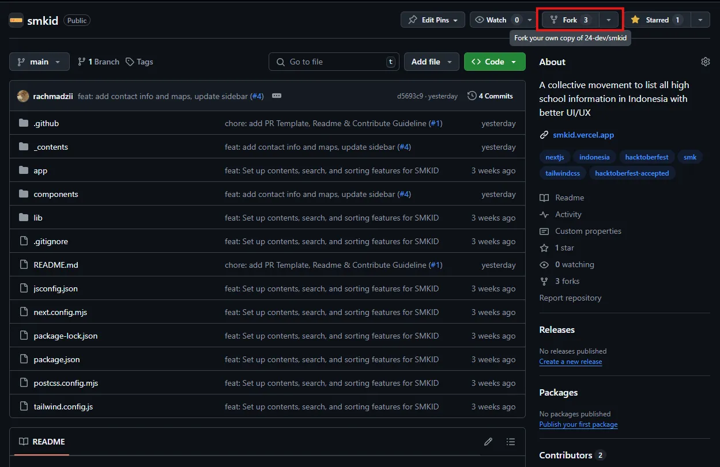The height and width of the screenshot is (467, 720).
Task: Open the Packages heading link
Action: tap(558, 393)
